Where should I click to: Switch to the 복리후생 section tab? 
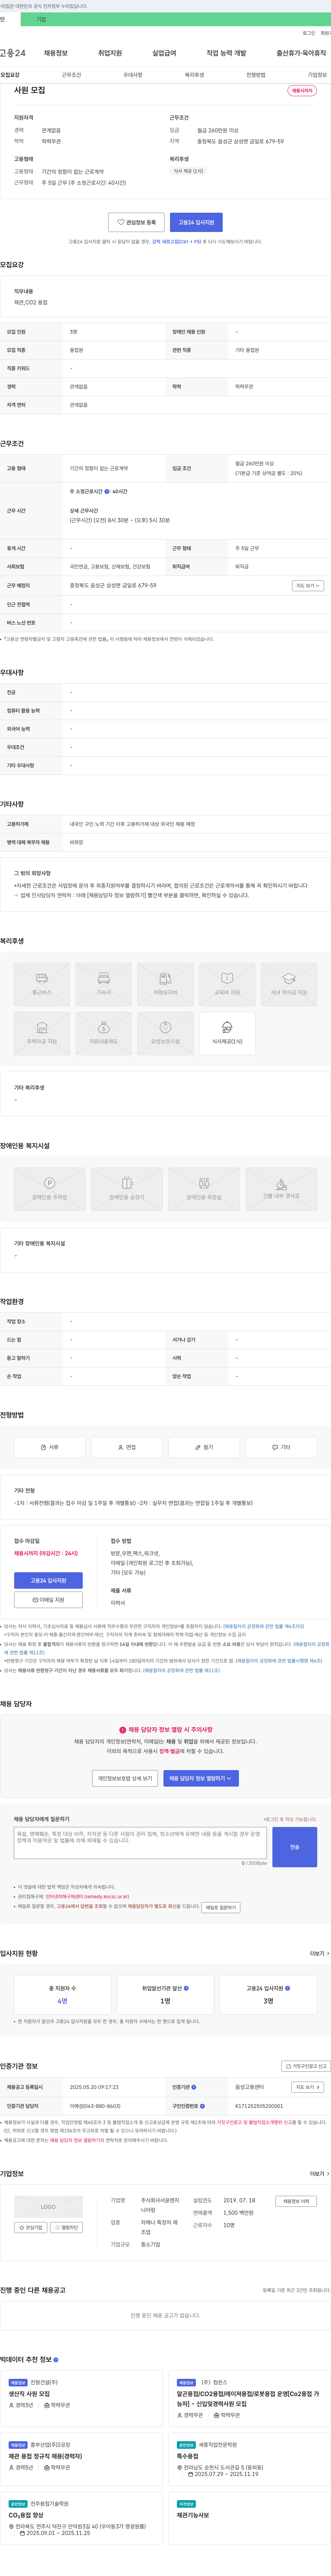click(x=194, y=75)
